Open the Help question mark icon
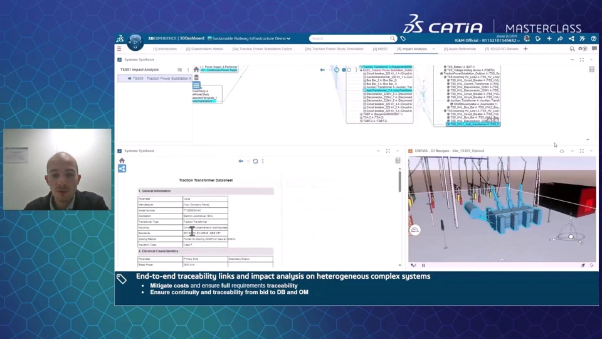The height and width of the screenshot is (339, 602). (594, 38)
